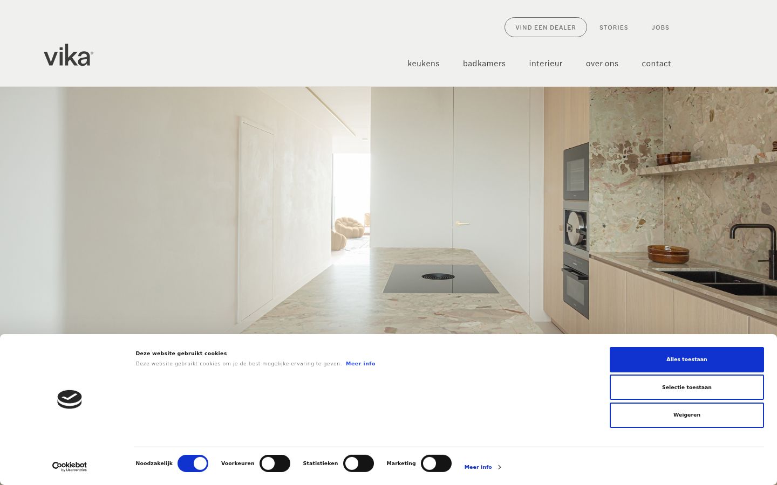Click the Vind een dealer button

[x=546, y=27]
